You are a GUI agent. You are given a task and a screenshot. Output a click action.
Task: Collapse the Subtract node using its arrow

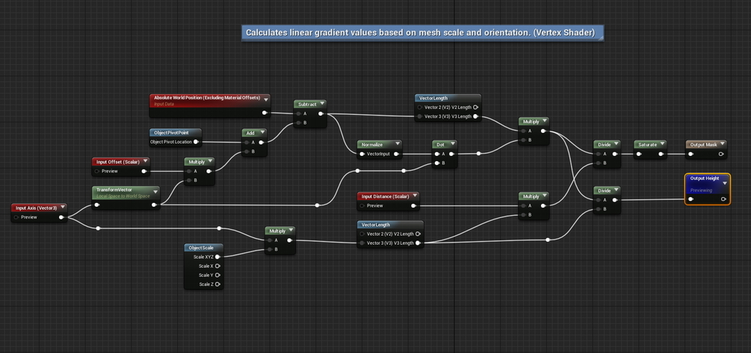point(322,104)
